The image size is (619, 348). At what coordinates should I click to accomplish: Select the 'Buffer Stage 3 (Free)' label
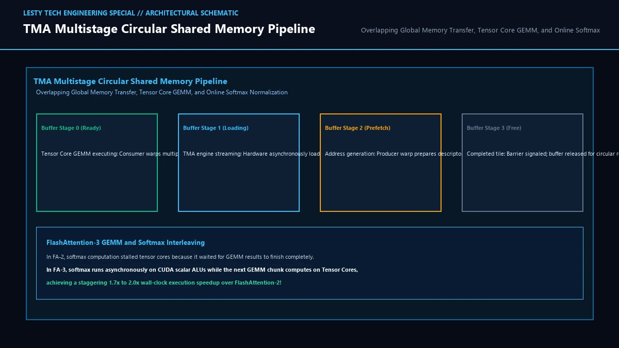[x=494, y=128]
